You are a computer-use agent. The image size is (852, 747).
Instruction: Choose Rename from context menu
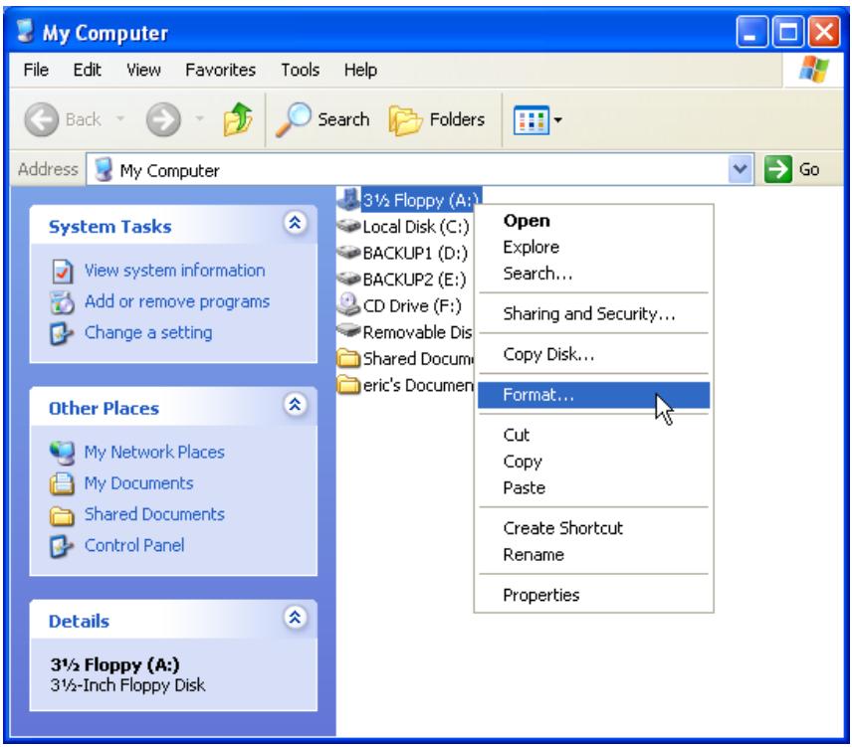[593, 555]
